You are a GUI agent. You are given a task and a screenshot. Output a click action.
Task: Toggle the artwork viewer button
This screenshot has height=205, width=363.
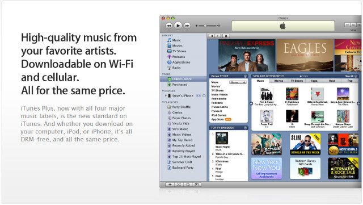pyautogui.click(x=197, y=185)
